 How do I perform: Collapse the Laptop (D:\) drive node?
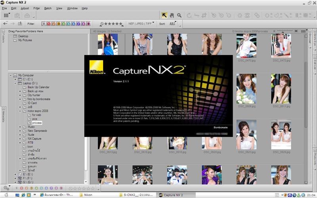(x=15, y=83)
